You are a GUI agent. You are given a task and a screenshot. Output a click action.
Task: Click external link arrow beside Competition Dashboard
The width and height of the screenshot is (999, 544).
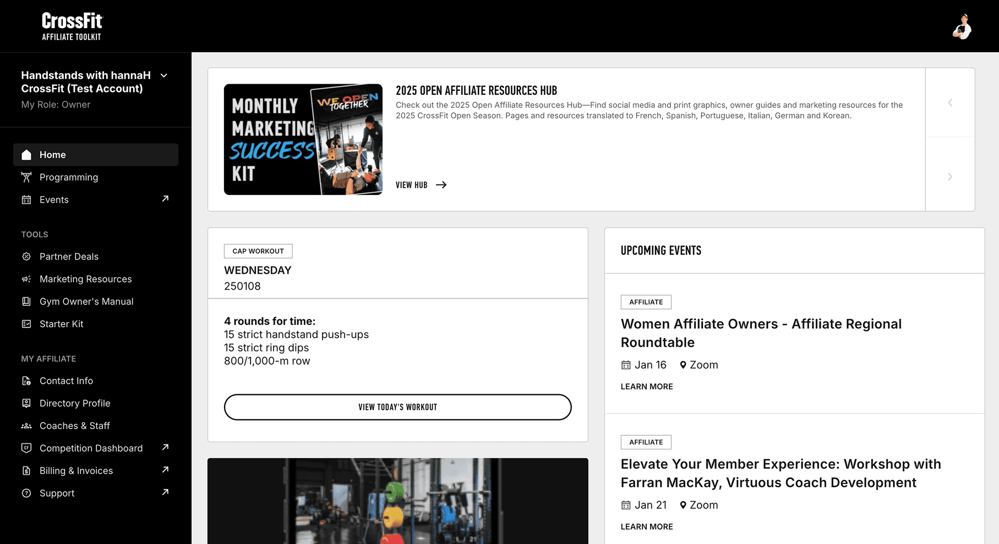165,447
